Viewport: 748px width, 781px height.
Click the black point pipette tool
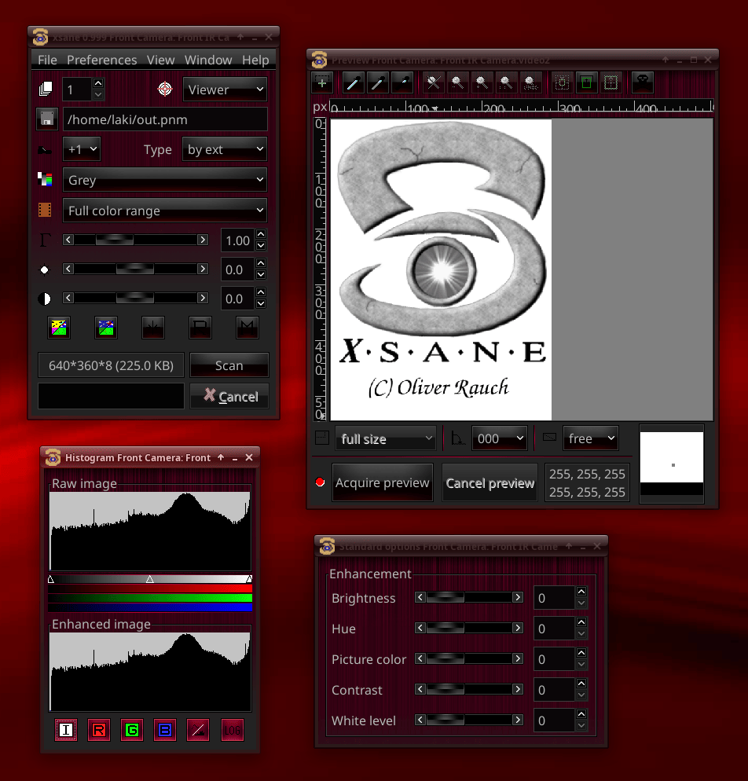point(402,82)
